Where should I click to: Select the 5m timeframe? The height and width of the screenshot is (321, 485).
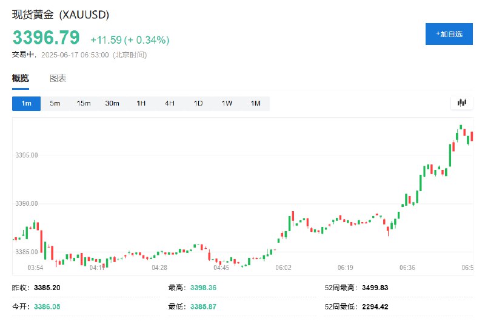[55, 103]
